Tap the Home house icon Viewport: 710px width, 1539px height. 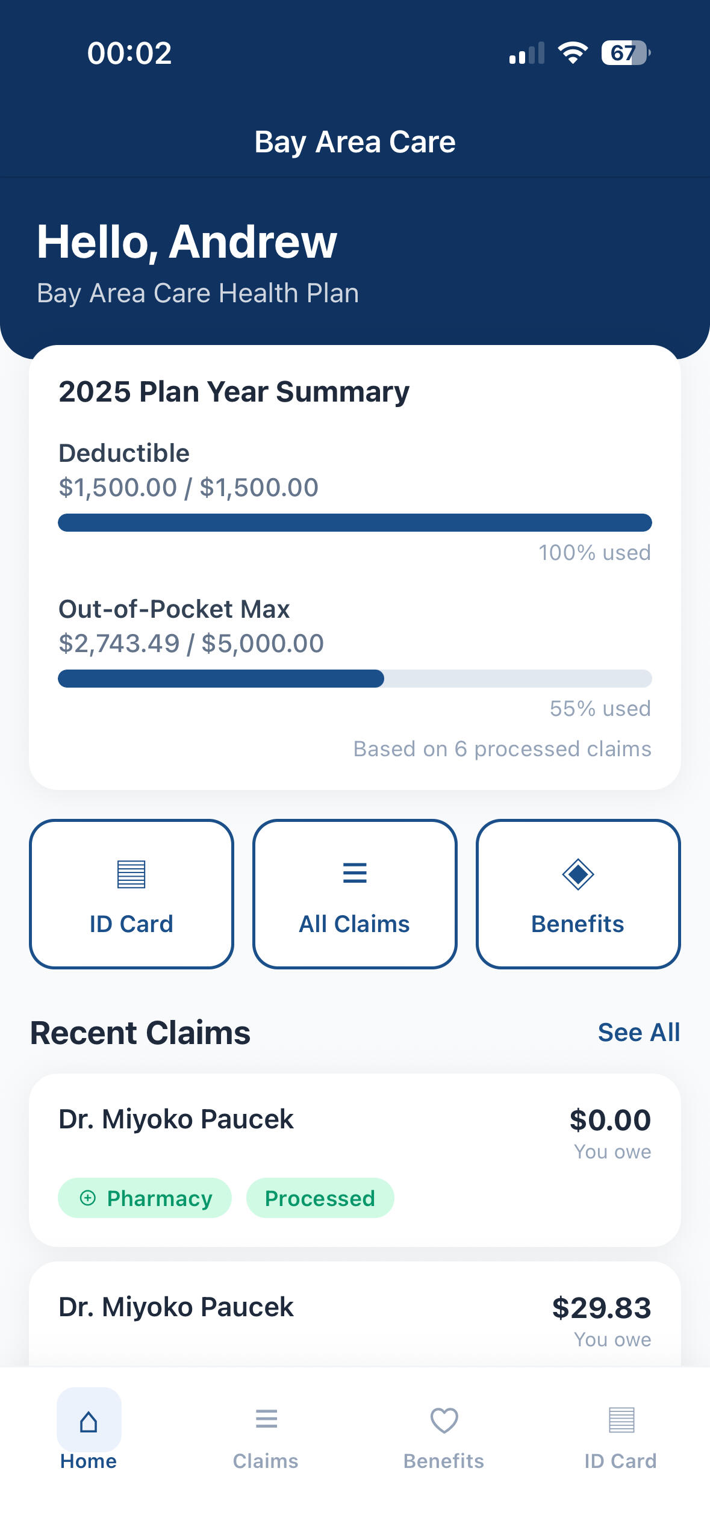(x=89, y=1422)
